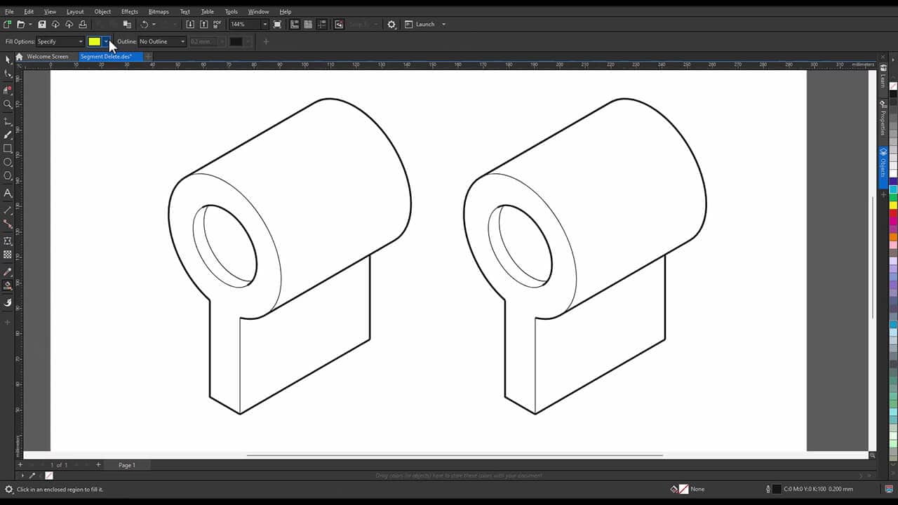
Task: Open the Fill Options dropdown
Action: (60, 41)
